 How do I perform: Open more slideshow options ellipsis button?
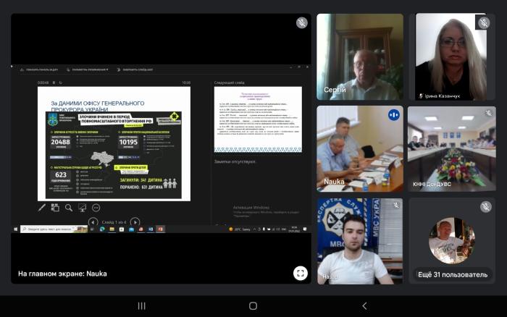pyautogui.click(x=96, y=208)
